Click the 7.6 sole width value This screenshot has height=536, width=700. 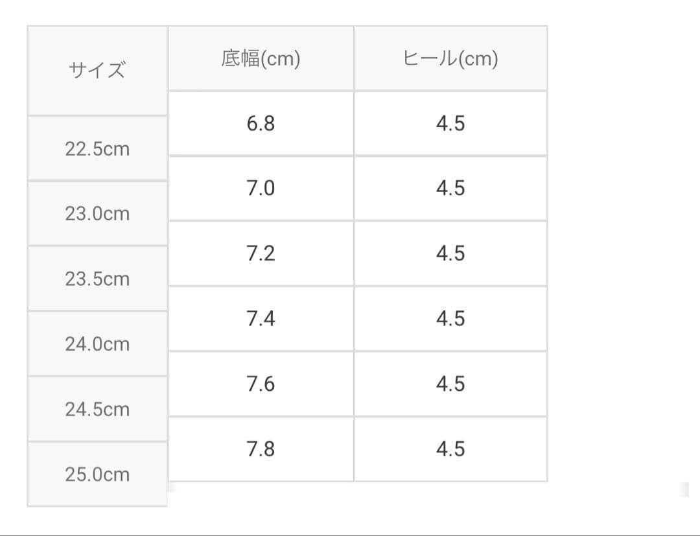[261, 384]
